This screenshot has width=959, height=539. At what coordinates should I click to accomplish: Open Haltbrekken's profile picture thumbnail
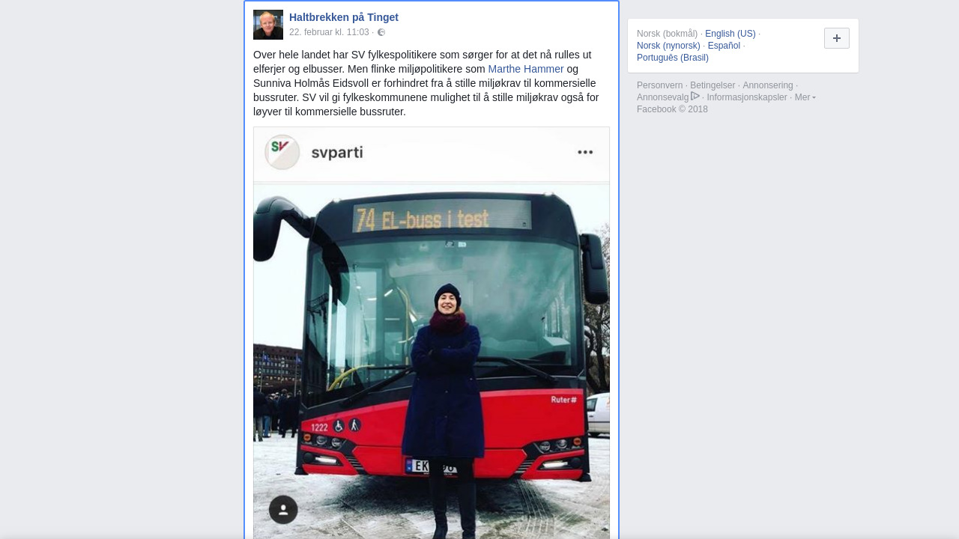(x=268, y=25)
